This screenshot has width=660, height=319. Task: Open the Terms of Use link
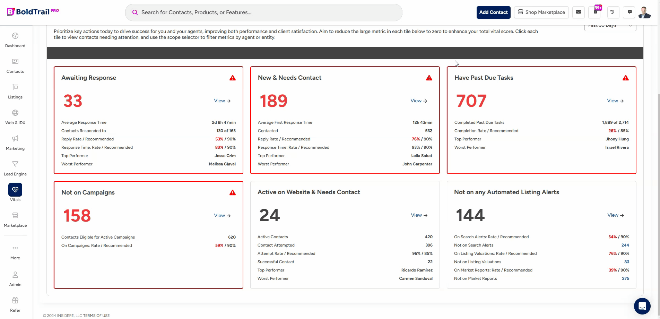[96, 316]
